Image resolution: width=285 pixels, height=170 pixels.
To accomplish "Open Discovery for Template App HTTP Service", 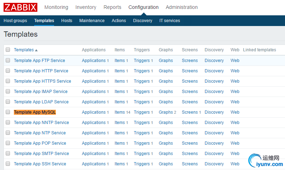I will (214, 71).
